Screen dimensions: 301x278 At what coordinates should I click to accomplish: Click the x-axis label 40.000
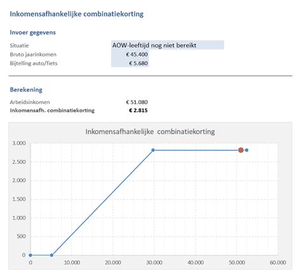(x=196, y=263)
